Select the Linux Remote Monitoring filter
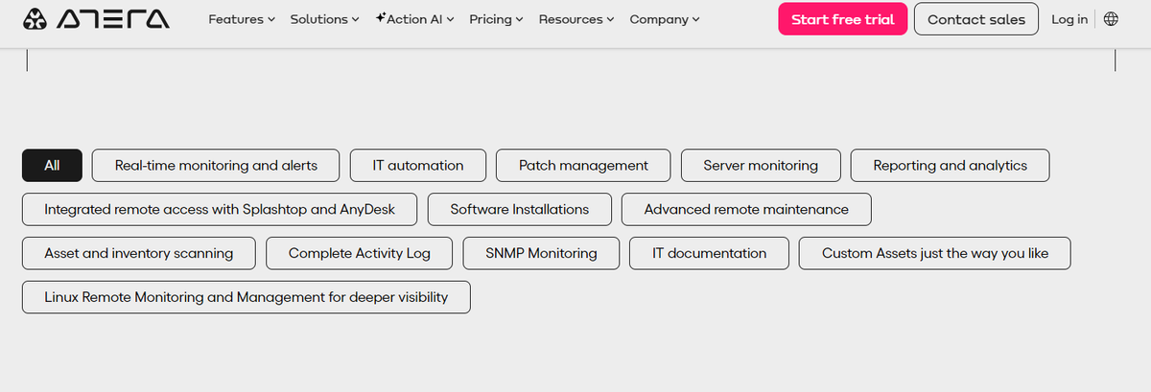The height and width of the screenshot is (392, 1151). [x=247, y=297]
